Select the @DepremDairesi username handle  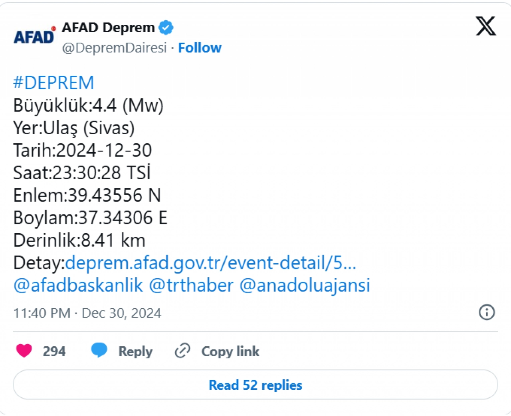click(x=114, y=47)
